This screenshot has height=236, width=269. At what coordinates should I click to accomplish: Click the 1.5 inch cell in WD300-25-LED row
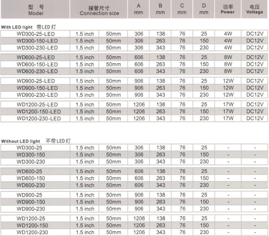click(85, 34)
